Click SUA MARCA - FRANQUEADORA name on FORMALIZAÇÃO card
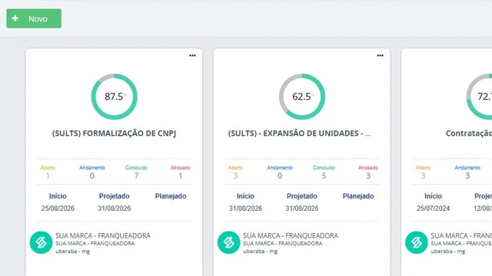 103,235
